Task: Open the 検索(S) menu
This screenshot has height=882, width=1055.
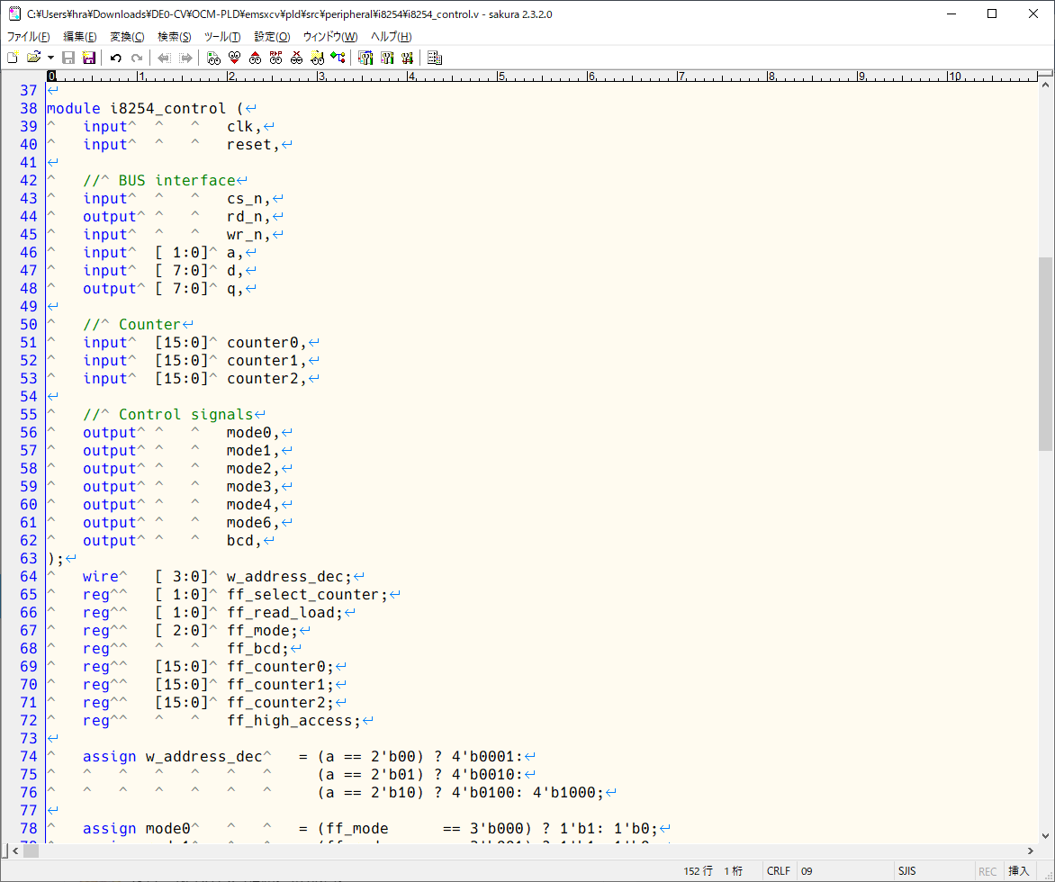Action: click(175, 36)
